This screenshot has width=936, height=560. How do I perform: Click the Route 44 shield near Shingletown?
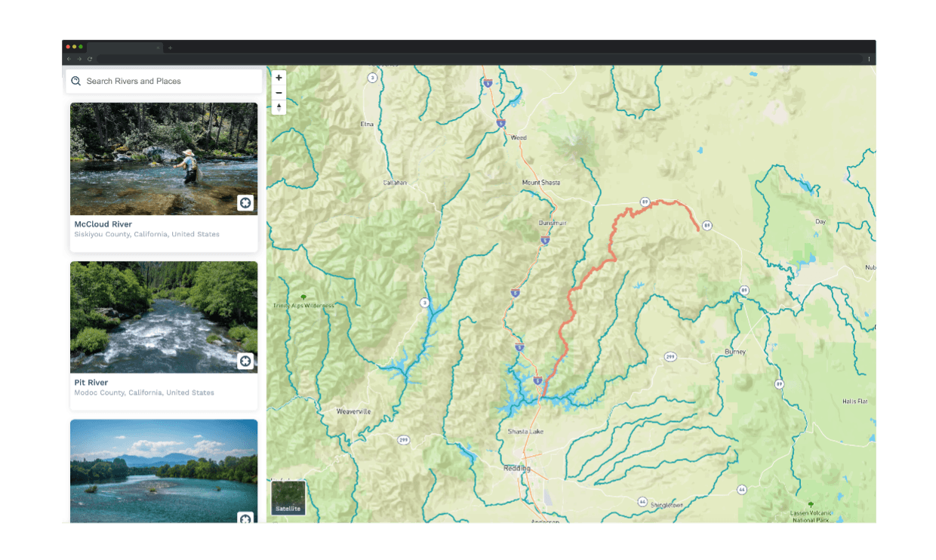pyautogui.click(x=642, y=501)
